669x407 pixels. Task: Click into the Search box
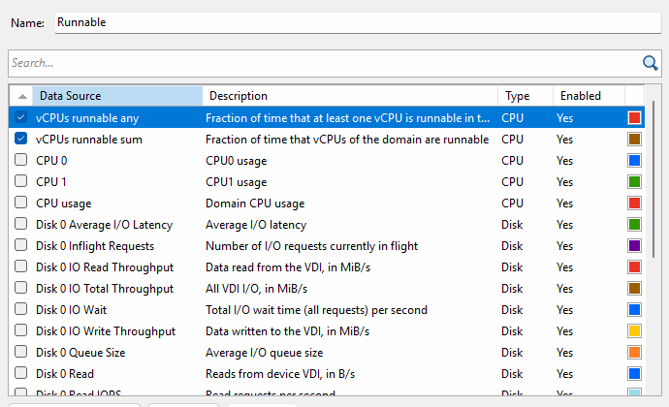[x=320, y=63]
